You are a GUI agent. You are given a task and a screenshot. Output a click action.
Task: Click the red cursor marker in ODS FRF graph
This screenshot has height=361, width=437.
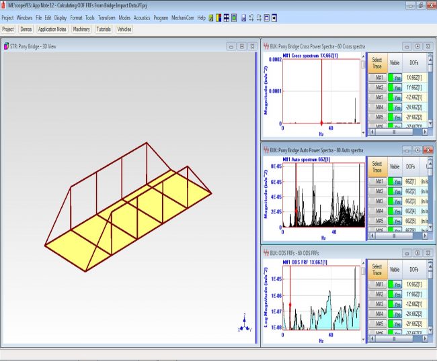tap(290, 305)
